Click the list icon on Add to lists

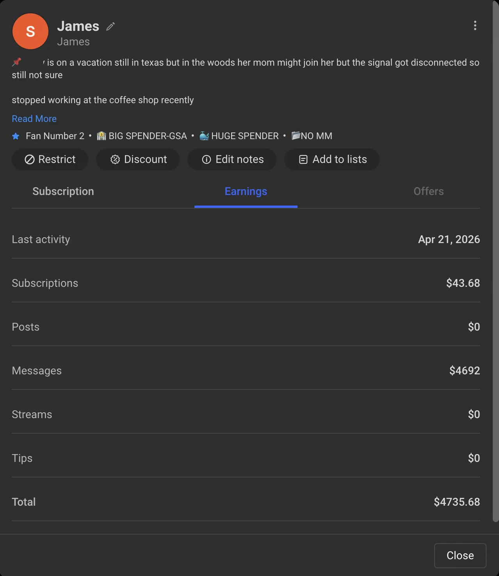[x=303, y=159]
